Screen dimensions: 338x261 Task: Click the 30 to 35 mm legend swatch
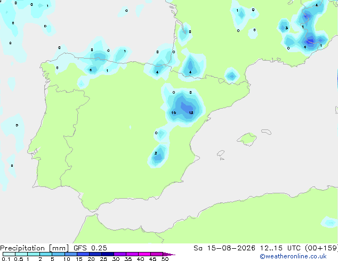pos(120,254)
